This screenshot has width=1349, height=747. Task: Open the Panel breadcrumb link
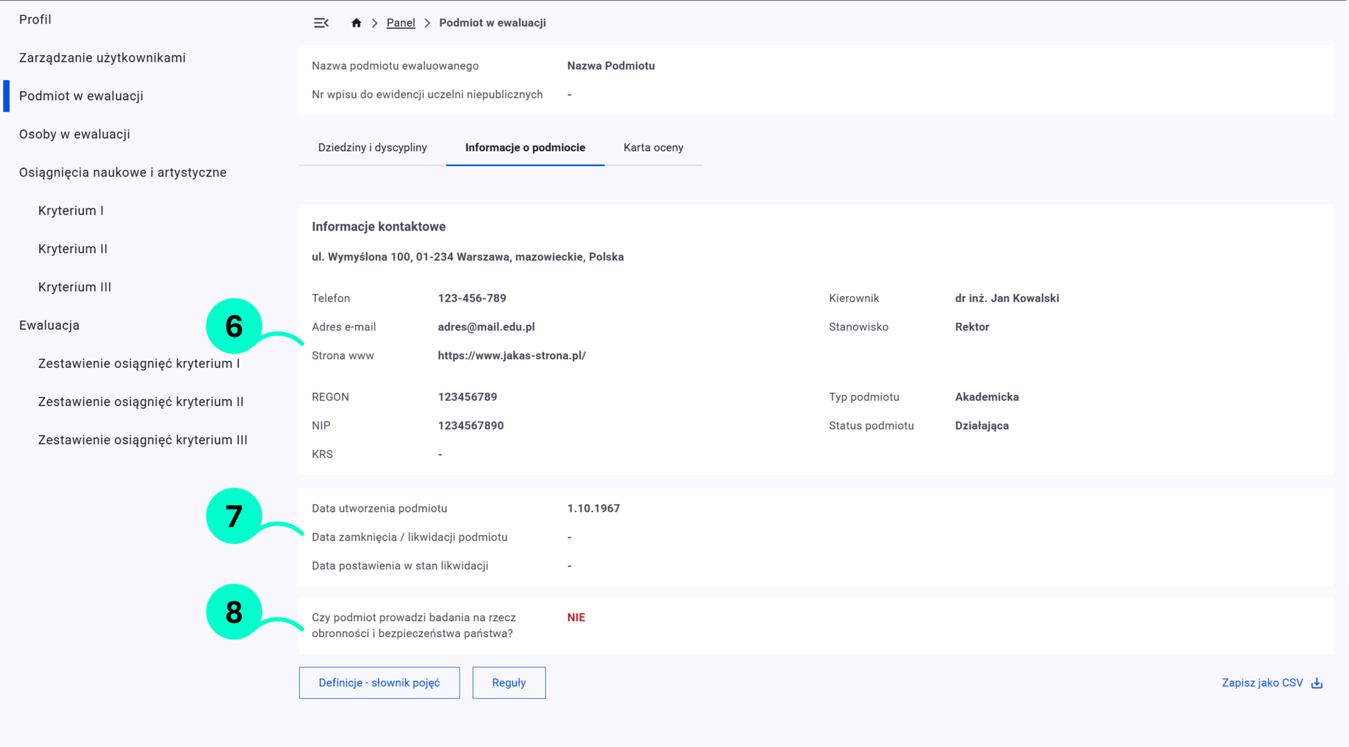(400, 23)
